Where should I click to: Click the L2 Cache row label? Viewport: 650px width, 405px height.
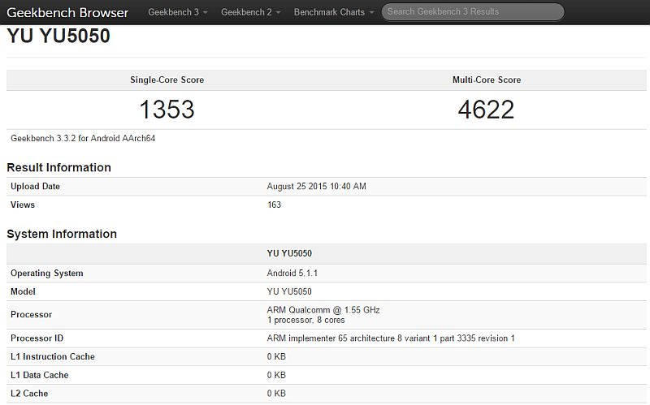point(29,394)
